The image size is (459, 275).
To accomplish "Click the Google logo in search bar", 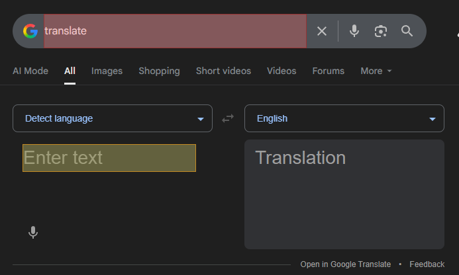I will coord(30,31).
